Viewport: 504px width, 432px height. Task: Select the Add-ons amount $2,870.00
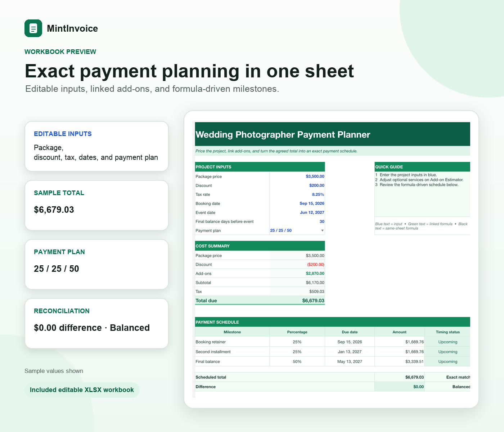click(x=315, y=274)
